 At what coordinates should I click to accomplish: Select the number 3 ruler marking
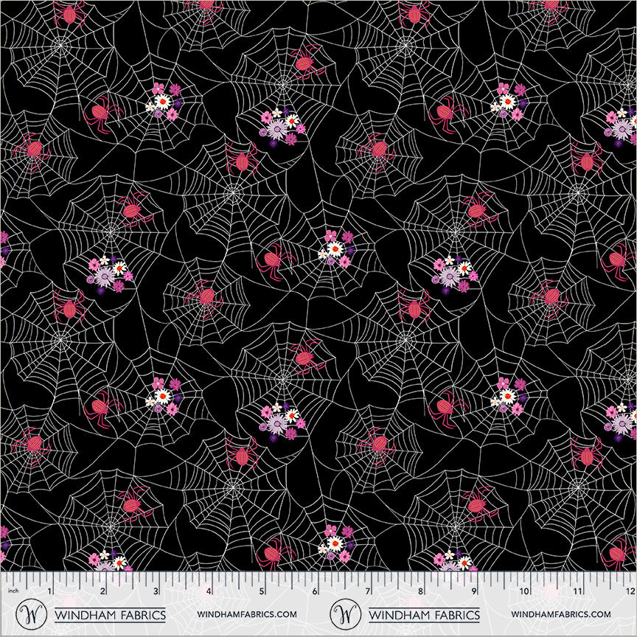click(156, 591)
